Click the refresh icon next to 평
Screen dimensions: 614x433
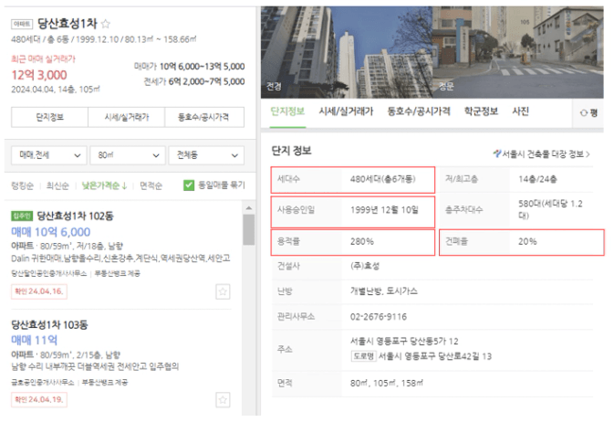[584, 113]
